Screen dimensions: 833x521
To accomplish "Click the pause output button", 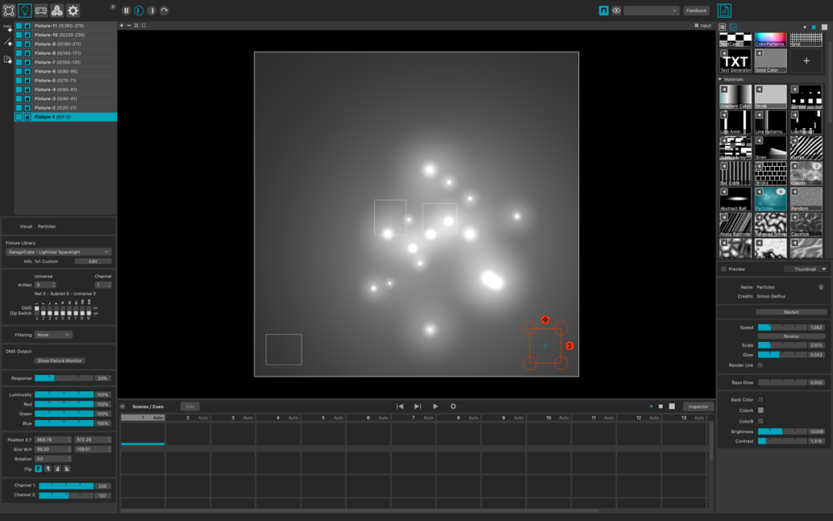I will (126, 11).
